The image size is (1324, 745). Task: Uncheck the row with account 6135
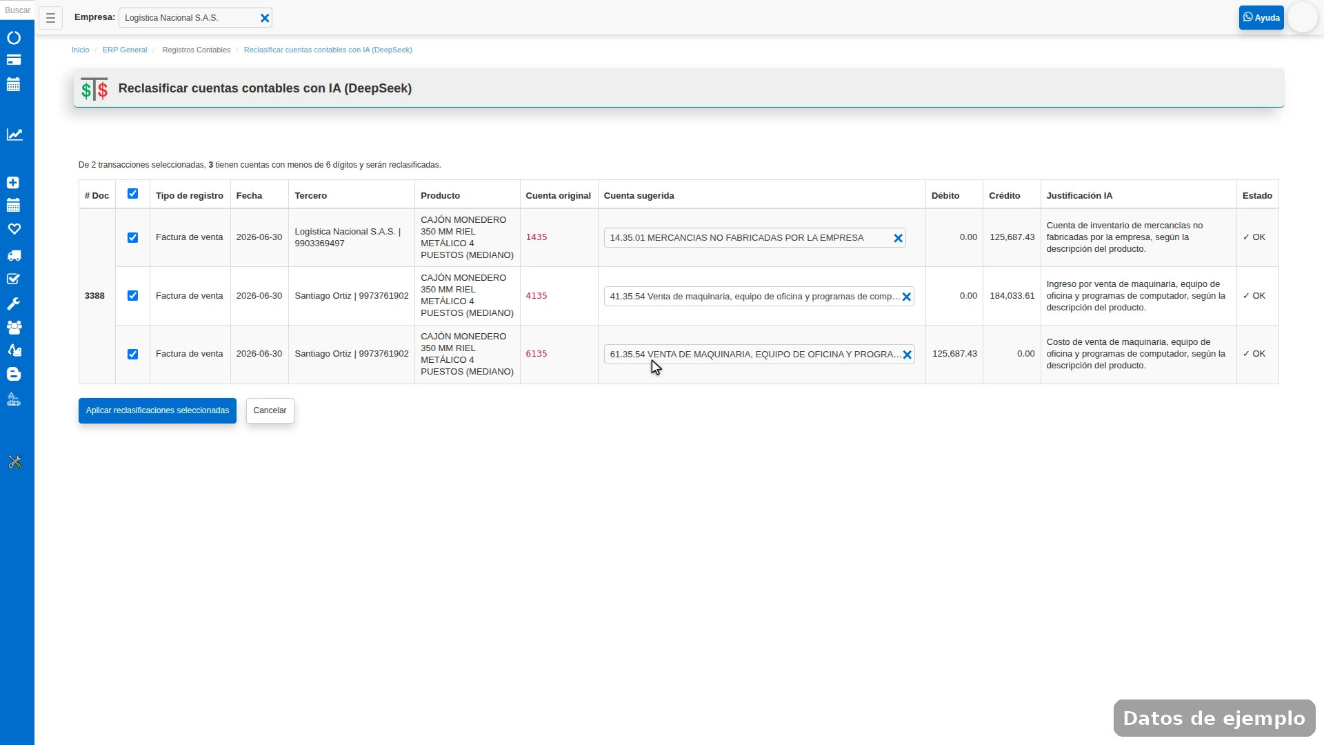click(x=132, y=355)
